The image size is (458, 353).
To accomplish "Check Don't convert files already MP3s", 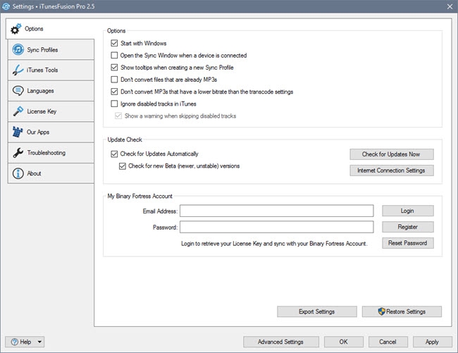I will [x=114, y=80].
